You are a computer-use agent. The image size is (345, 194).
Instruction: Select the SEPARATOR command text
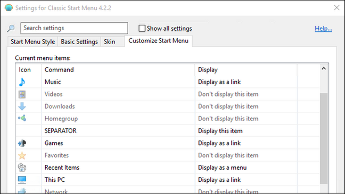tap(61, 131)
